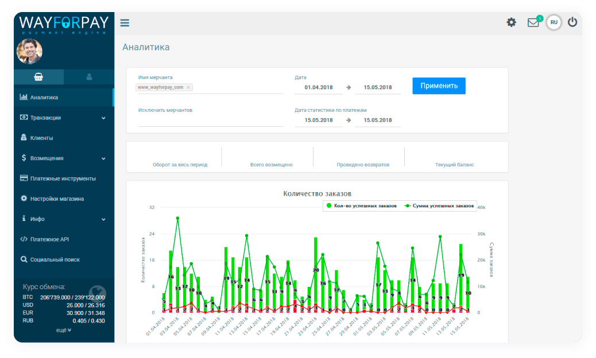
Task: Click the hamburger menu icon
Action: (x=125, y=23)
